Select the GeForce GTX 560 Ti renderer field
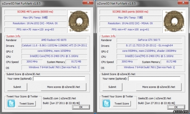Viewport: 190px width, 114px height. 149,40
